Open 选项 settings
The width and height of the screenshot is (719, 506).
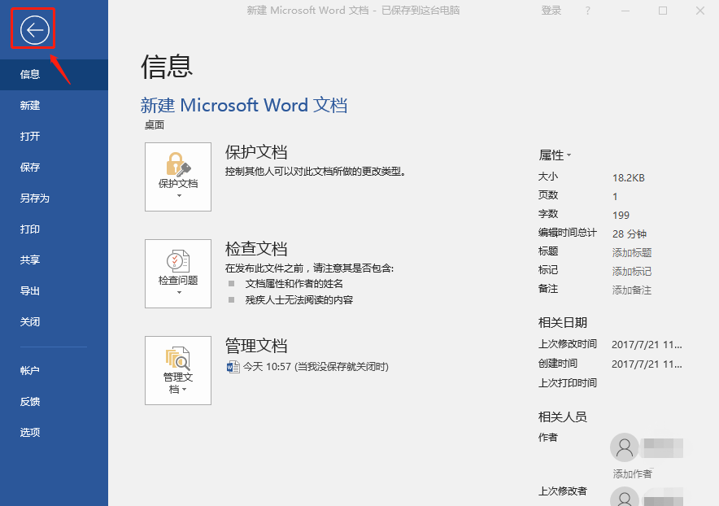[54, 432]
